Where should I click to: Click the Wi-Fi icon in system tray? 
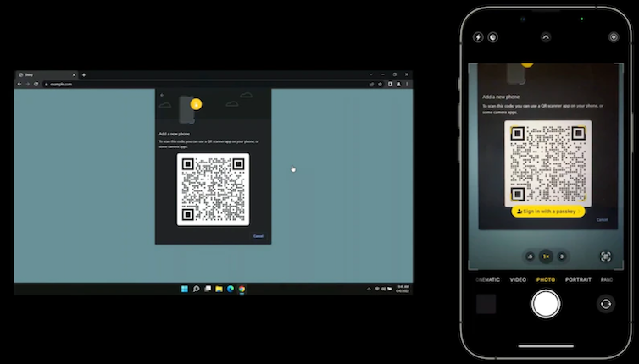(377, 289)
